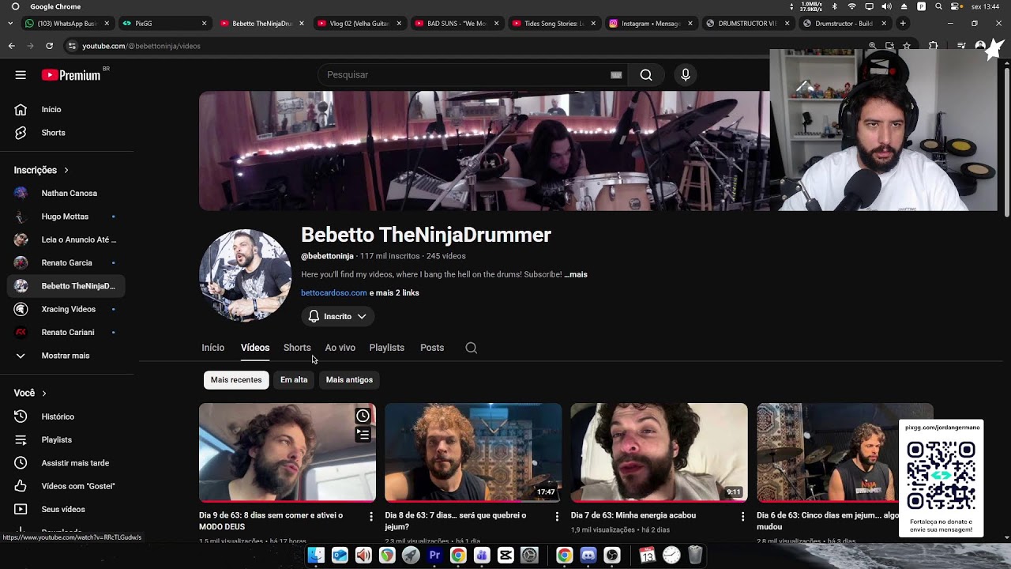Select Mais recentes filter chip
The width and height of the screenshot is (1011, 569).
(x=236, y=380)
